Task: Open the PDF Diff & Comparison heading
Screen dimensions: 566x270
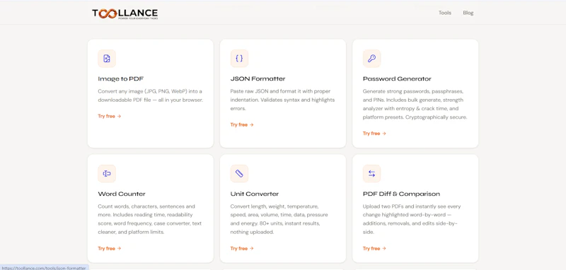Action: [401, 194]
